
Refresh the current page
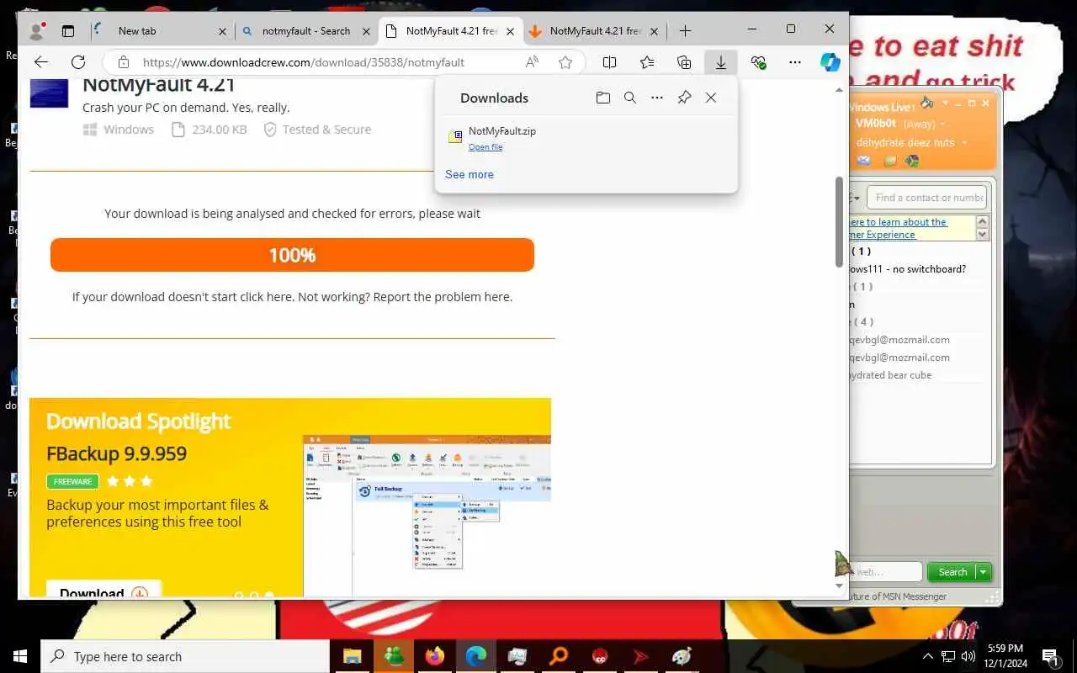click(x=78, y=62)
